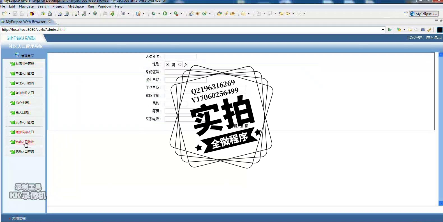
Task: Open 流动人口管理 in the sidebar
Action: (25, 122)
